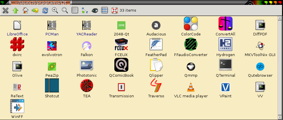Launch the VV program icon
The height and width of the screenshot is (120, 283).
[260, 87]
